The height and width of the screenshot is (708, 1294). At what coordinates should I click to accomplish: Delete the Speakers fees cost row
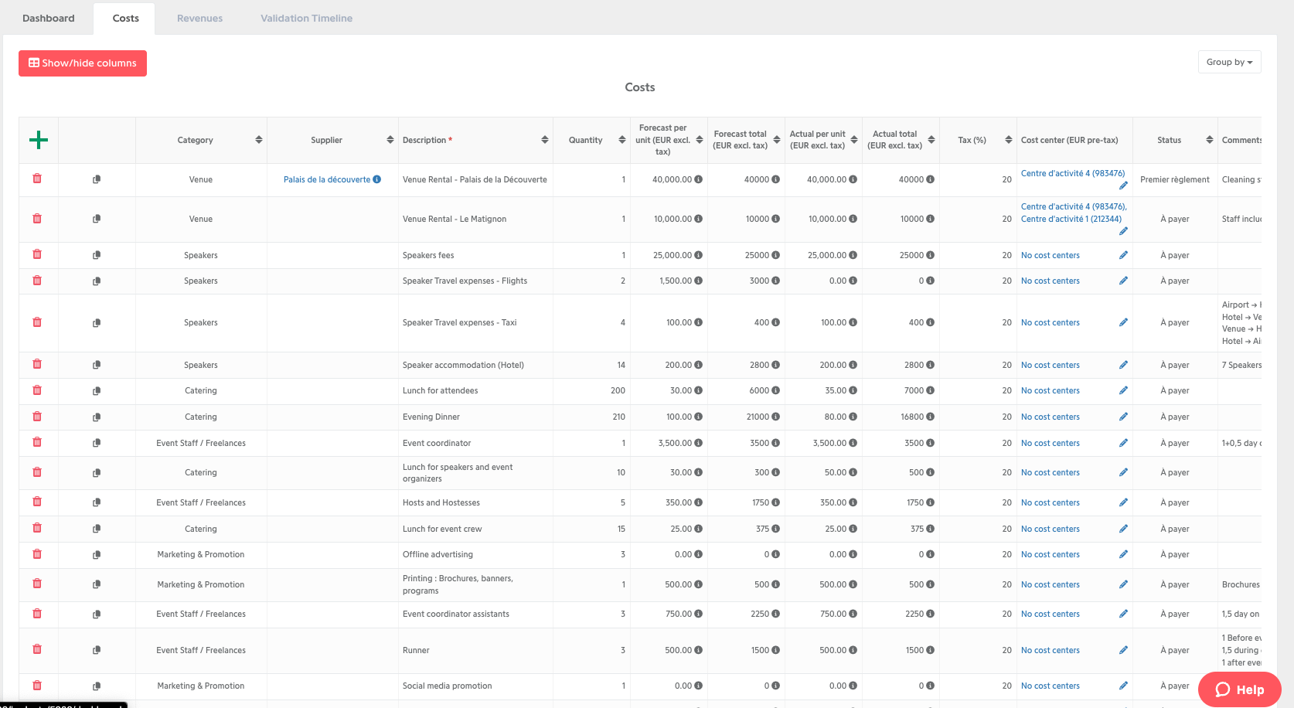pos(37,254)
